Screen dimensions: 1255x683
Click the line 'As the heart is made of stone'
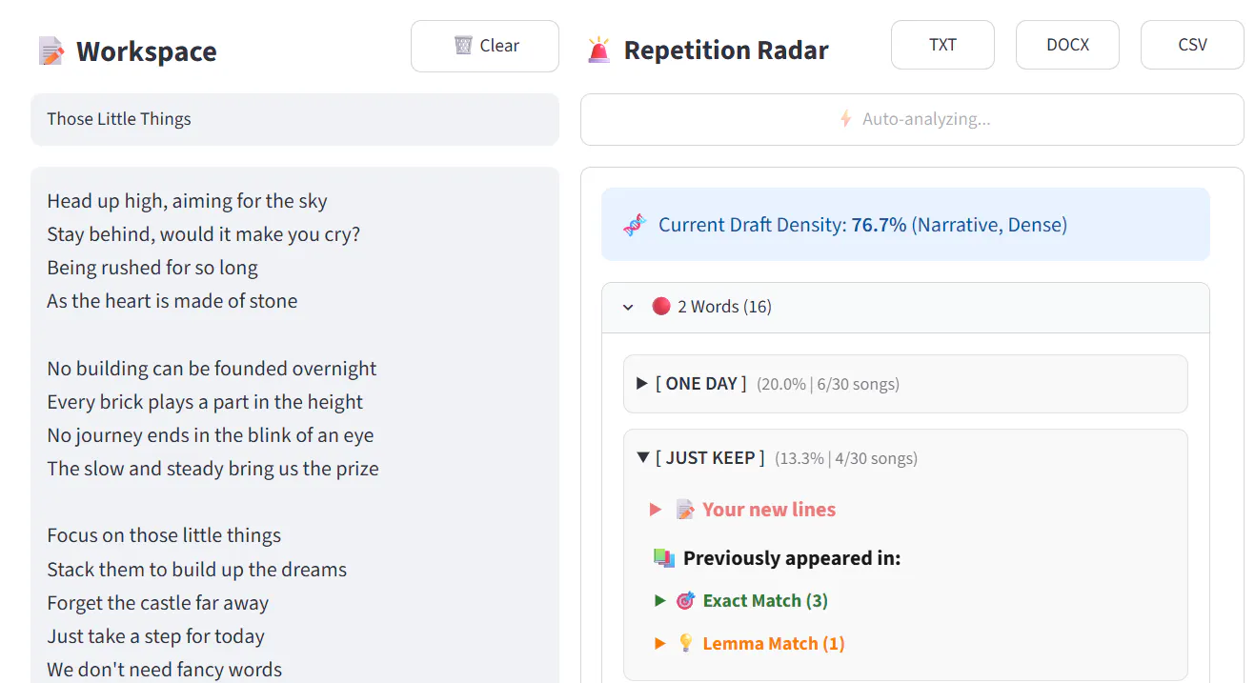click(172, 301)
